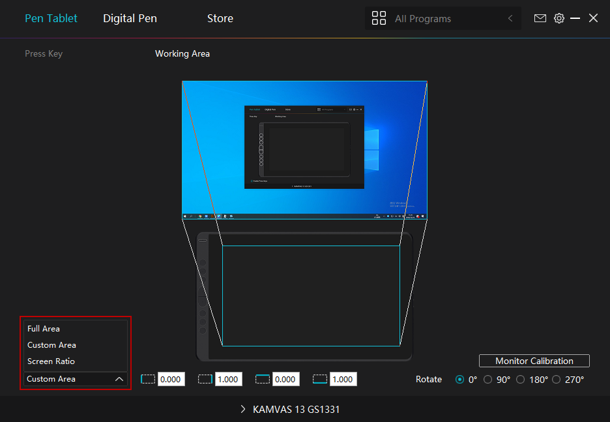Click the left-edge working area icon
Screen dimensions: 610x422
click(148, 379)
